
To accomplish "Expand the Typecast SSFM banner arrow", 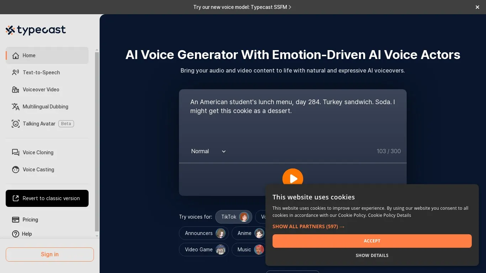I will point(290,7).
